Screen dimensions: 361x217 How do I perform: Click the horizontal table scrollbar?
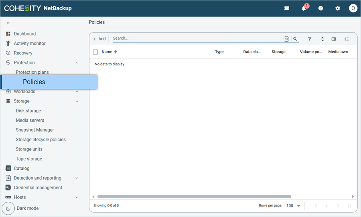194,197
